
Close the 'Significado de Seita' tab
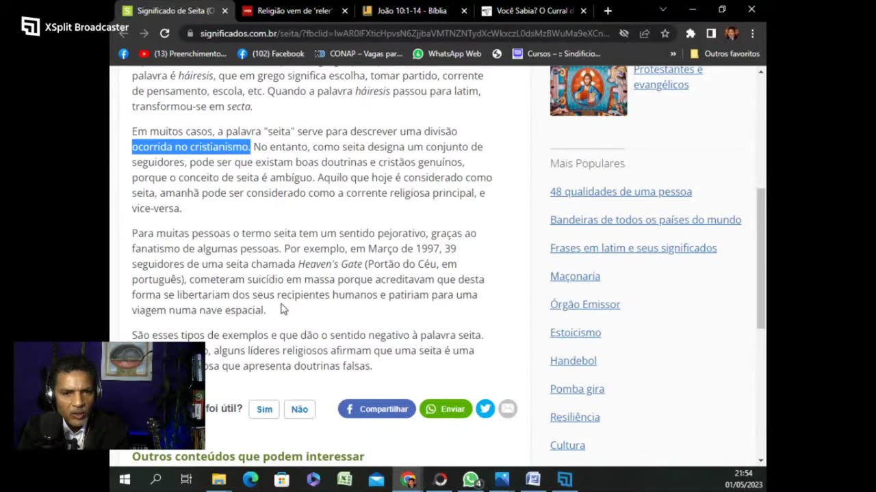[x=224, y=11]
